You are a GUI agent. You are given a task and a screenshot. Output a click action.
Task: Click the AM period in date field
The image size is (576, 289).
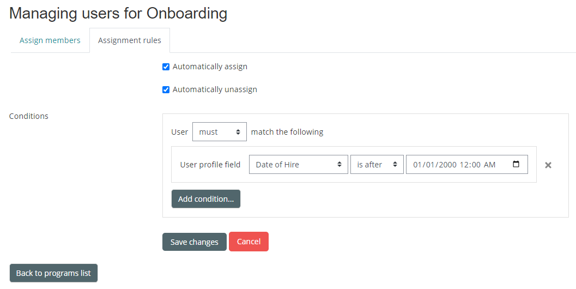(489, 165)
